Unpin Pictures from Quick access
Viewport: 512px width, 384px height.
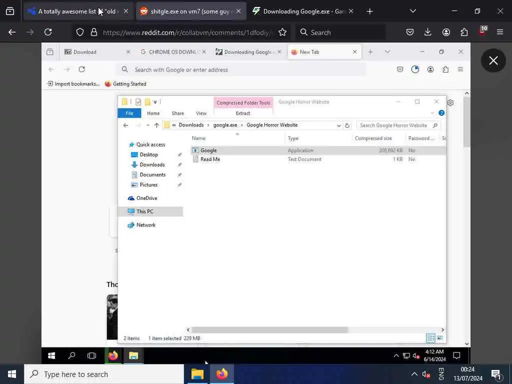[x=179, y=185]
